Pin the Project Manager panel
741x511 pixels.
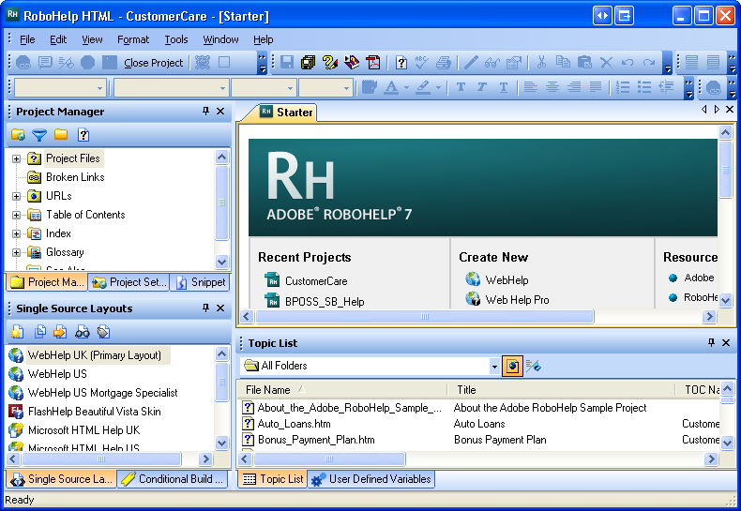pyautogui.click(x=205, y=111)
